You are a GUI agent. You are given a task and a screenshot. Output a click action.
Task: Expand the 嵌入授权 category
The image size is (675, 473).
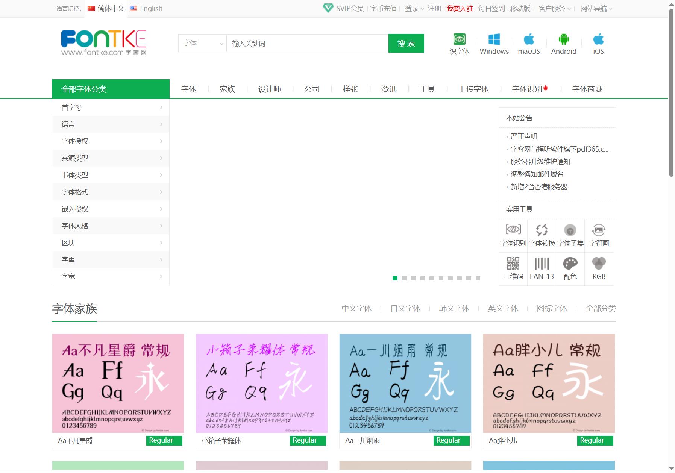[x=111, y=209]
